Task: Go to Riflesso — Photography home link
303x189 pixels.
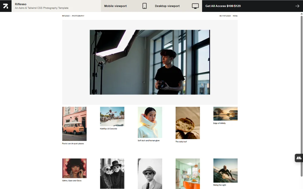Action: click(x=73, y=16)
